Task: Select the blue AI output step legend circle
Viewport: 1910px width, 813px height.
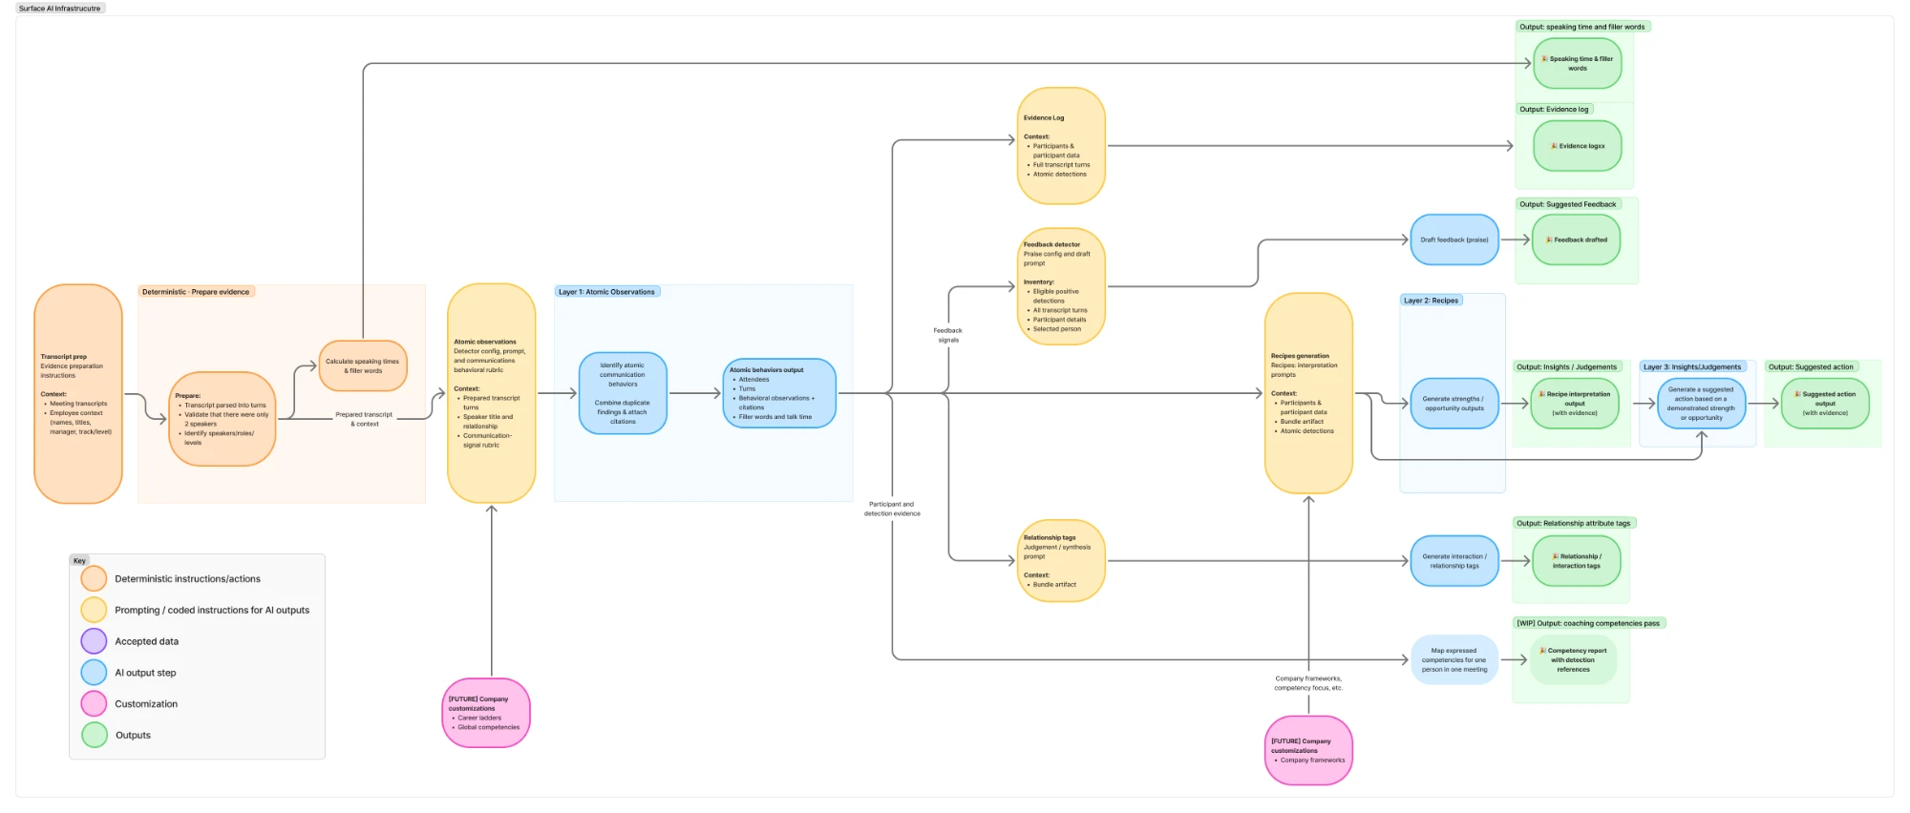Action: tap(94, 673)
